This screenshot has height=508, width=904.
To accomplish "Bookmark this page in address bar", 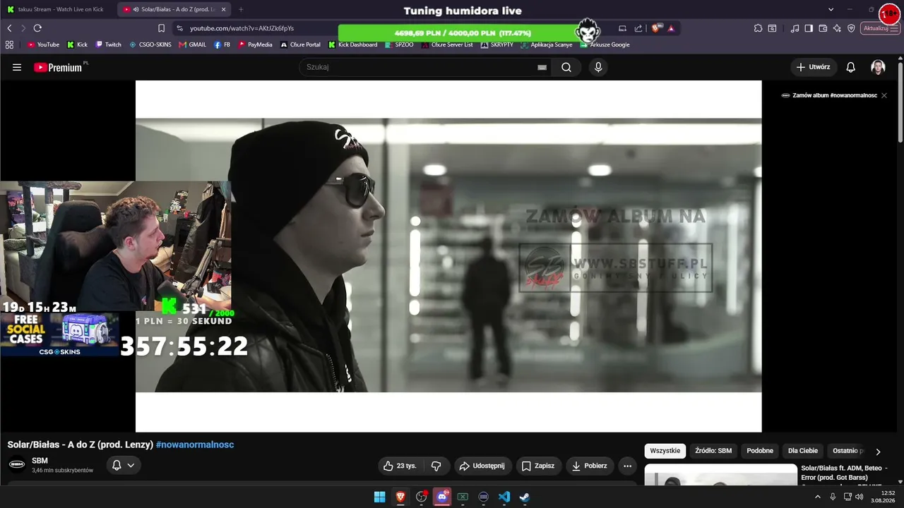I will click(161, 28).
